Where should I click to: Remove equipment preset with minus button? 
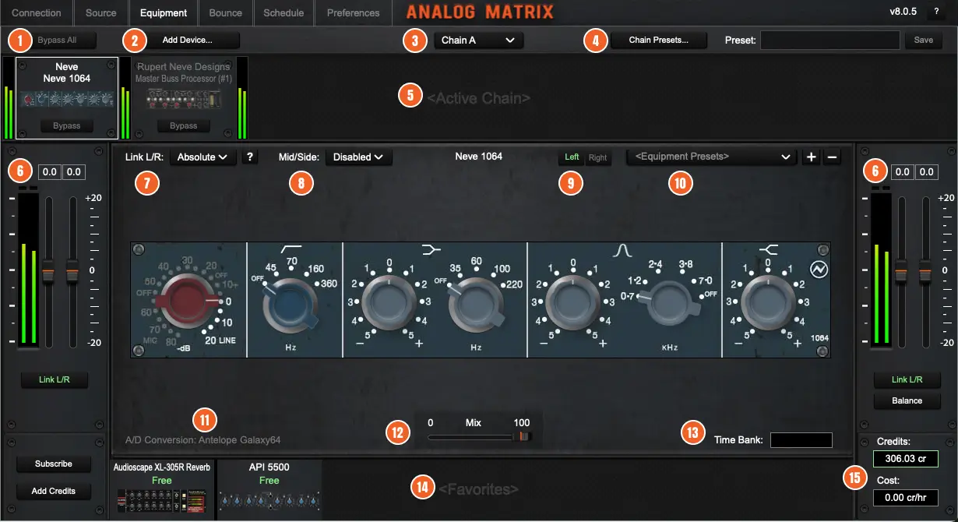(x=831, y=157)
